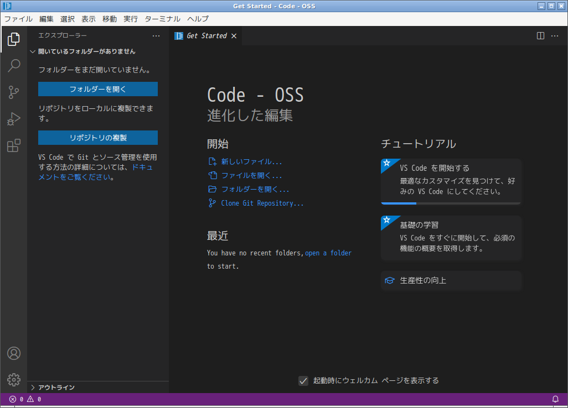Click the Clone Git Repository... link
The image size is (568, 408).
[262, 203]
